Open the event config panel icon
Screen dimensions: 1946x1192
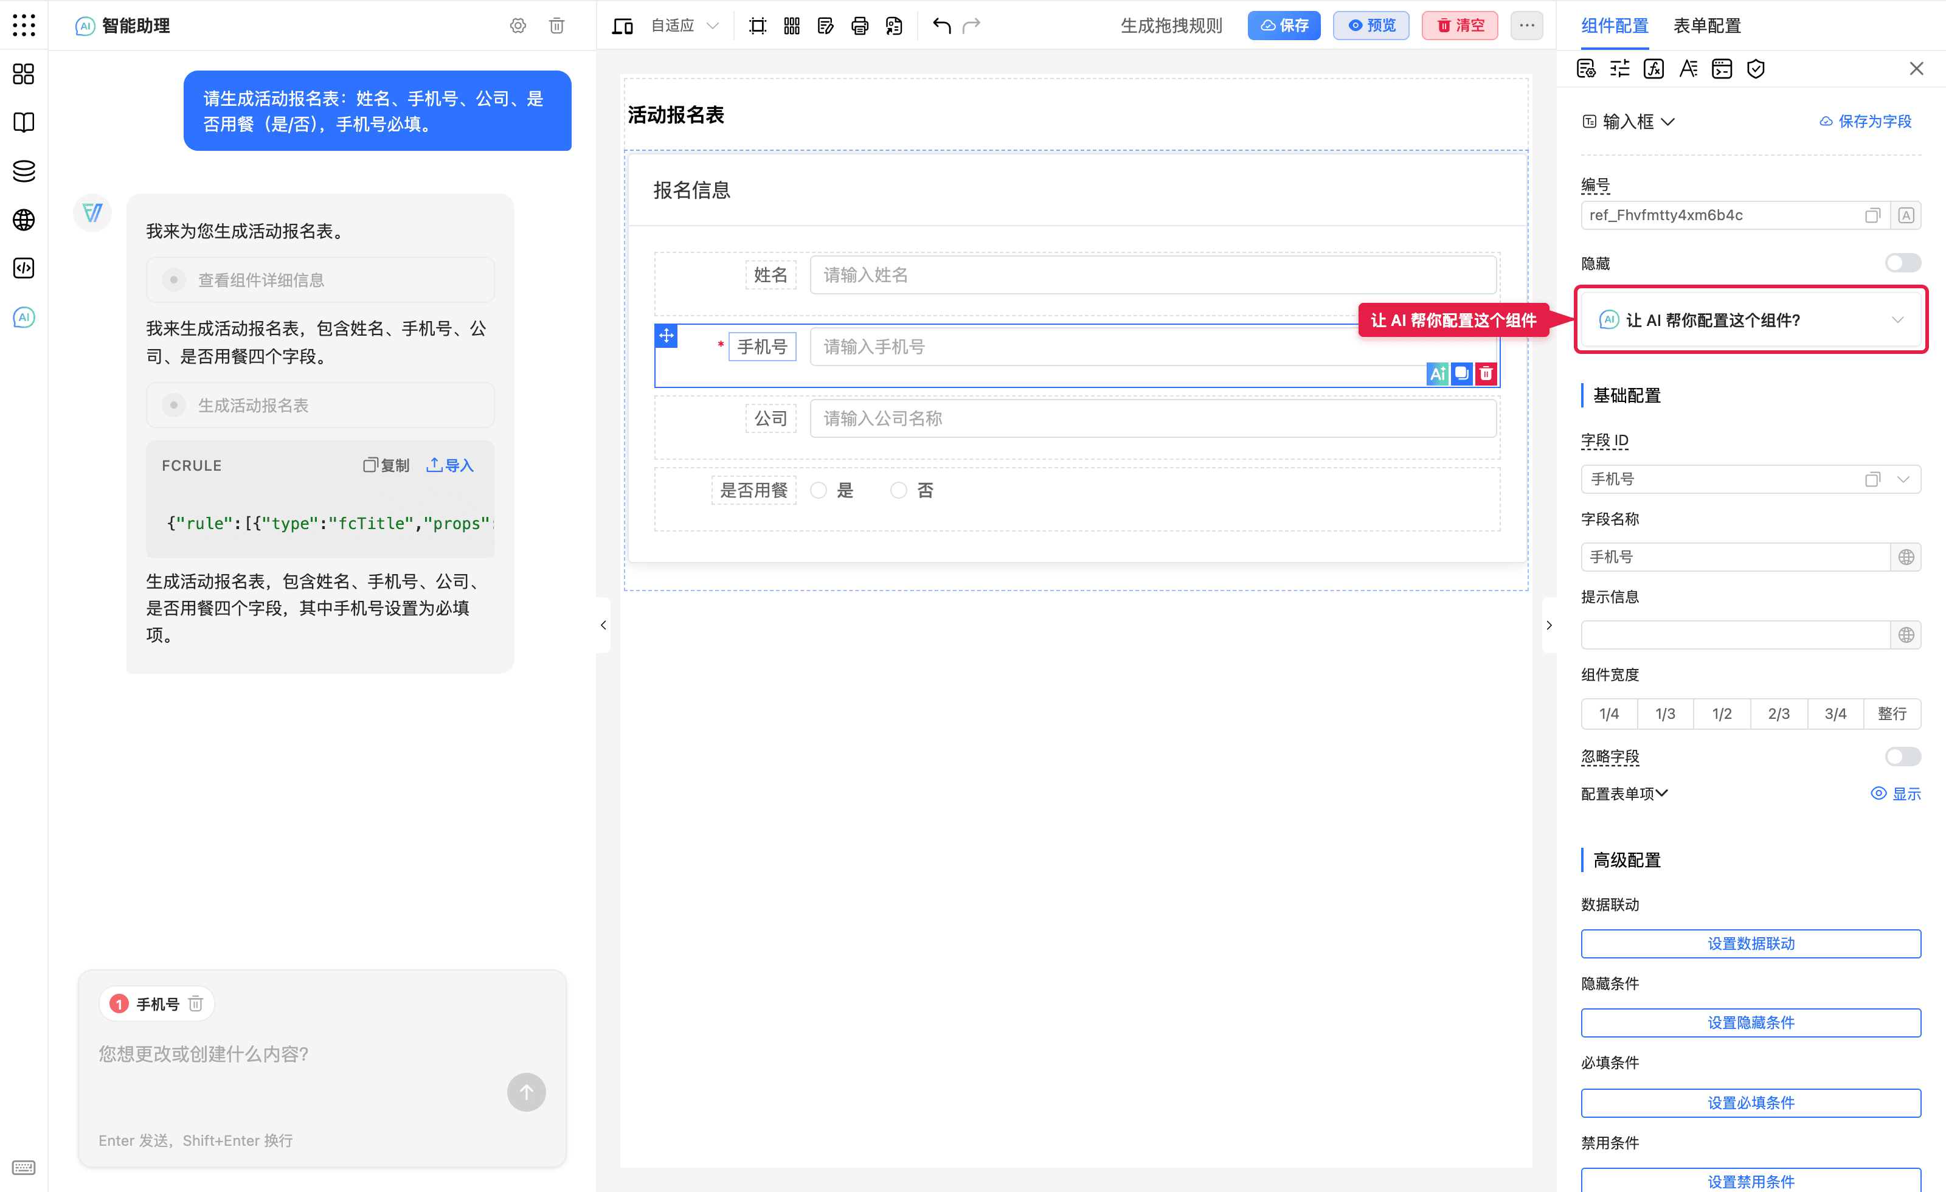[x=1722, y=69]
